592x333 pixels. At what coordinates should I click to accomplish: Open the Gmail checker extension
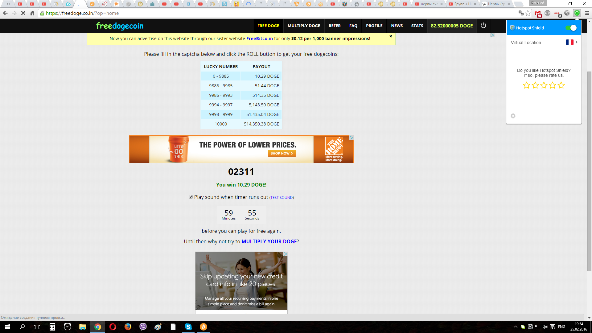538,13
